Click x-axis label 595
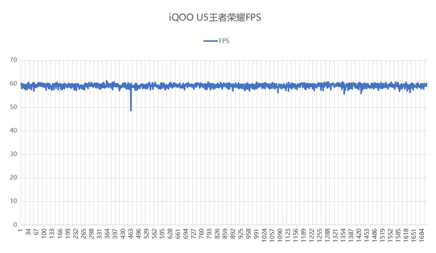Image resolution: width=436 pixels, height=253 pixels. [x=163, y=234]
